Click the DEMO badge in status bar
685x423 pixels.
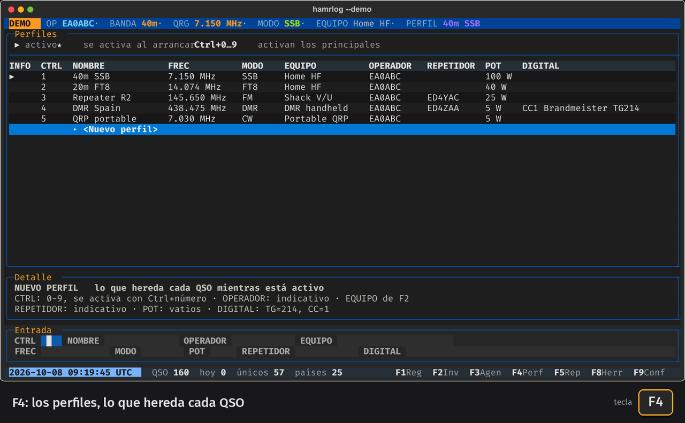coord(25,24)
